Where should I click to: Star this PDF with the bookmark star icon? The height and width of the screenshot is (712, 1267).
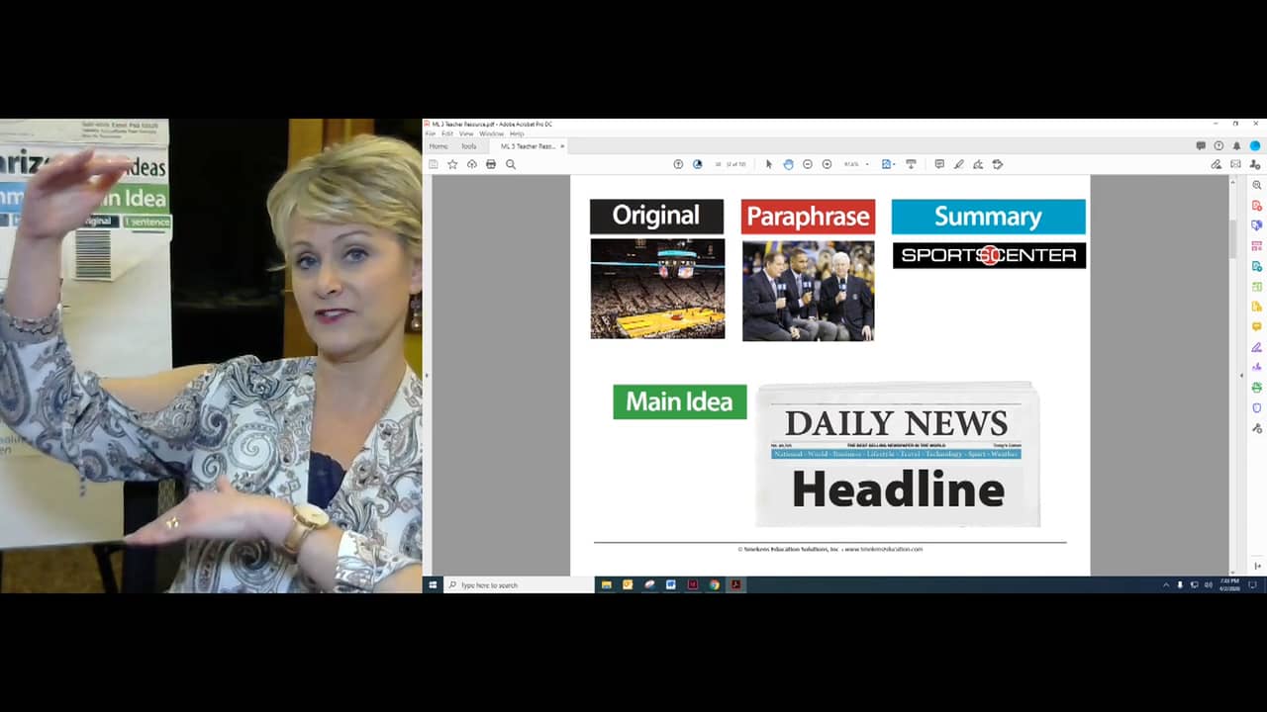click(x=452, y=164)
